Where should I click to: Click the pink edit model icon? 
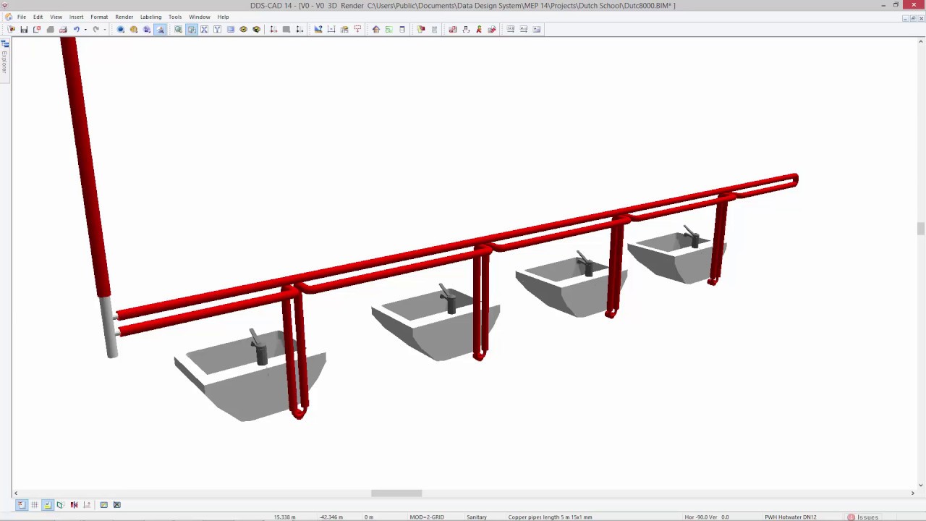click(492, 29)
